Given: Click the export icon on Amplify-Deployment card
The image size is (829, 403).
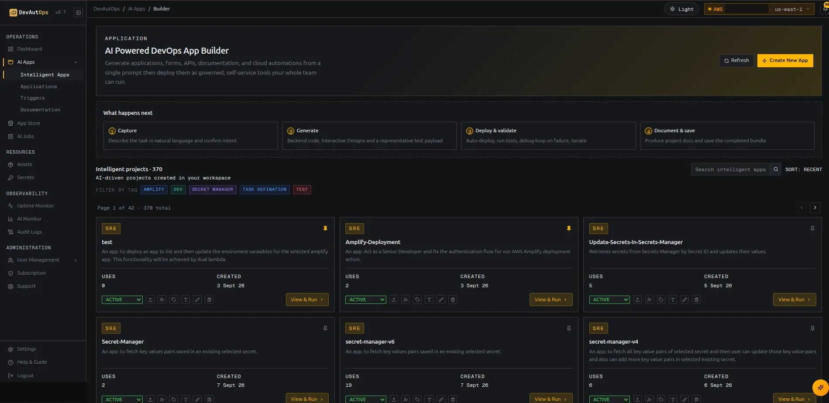Looking at the screenshot, I should pyautogui.click(x=394, y=300).
